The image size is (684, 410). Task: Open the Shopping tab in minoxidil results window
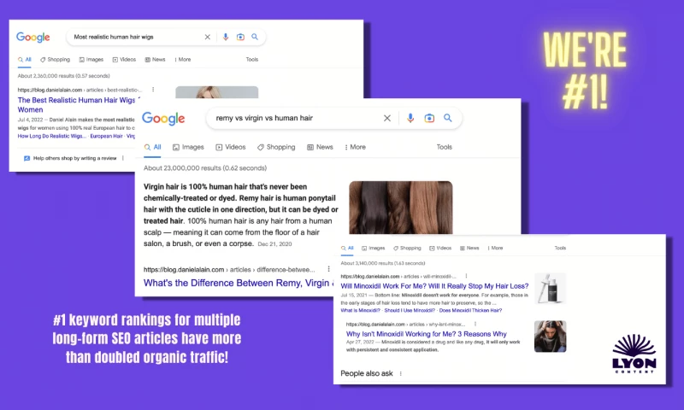pyautogui.click(x=407, y=248)
